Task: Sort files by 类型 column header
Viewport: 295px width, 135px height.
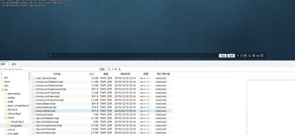Action: pos(106,74)
